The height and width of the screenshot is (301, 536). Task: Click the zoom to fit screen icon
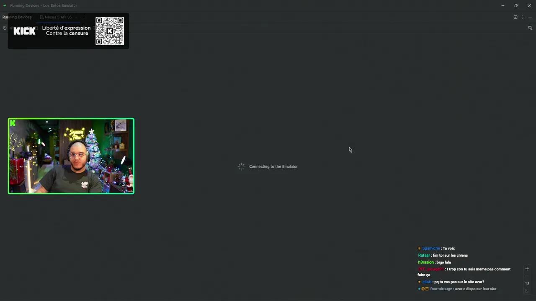pyautogui.click(x=527, y=291)
